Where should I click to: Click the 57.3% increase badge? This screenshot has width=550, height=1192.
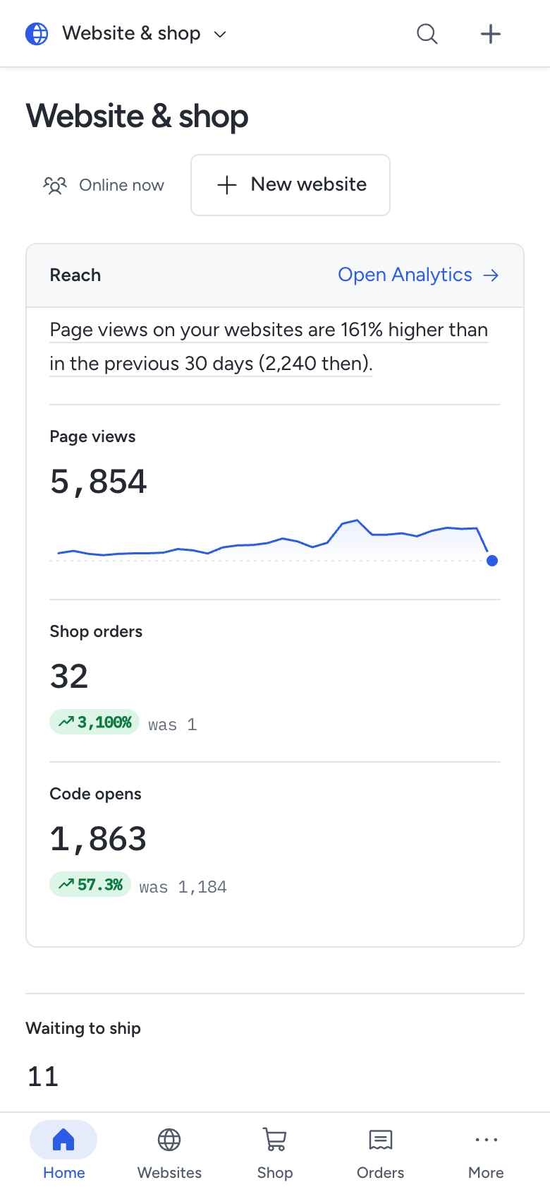pyautogui.click(x=90, y=885)
